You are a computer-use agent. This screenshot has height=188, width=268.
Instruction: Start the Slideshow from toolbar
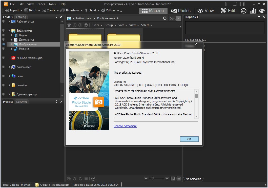pyautogui.click(x=71, y=10)
